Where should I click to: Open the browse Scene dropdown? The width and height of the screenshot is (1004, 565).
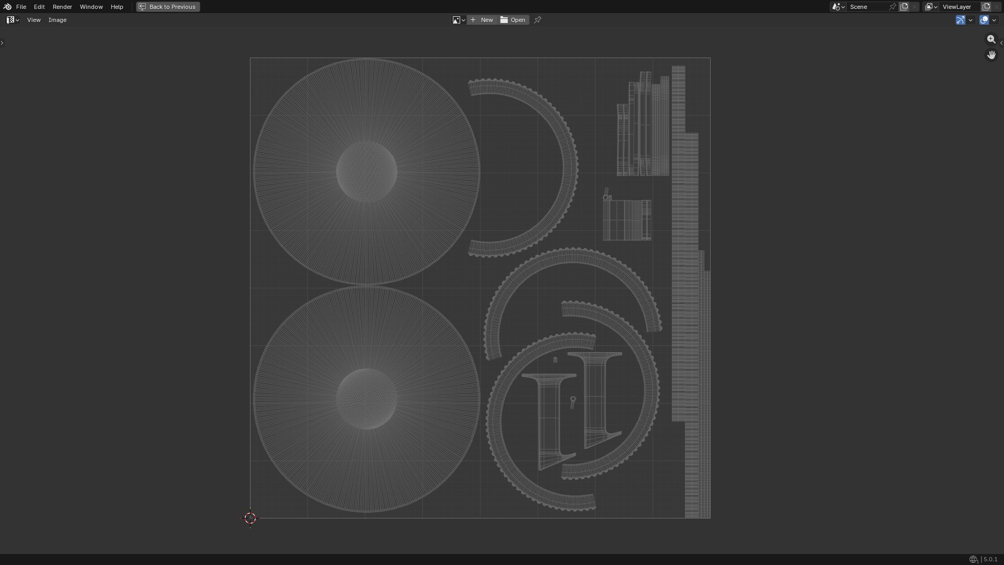point(838,7)
